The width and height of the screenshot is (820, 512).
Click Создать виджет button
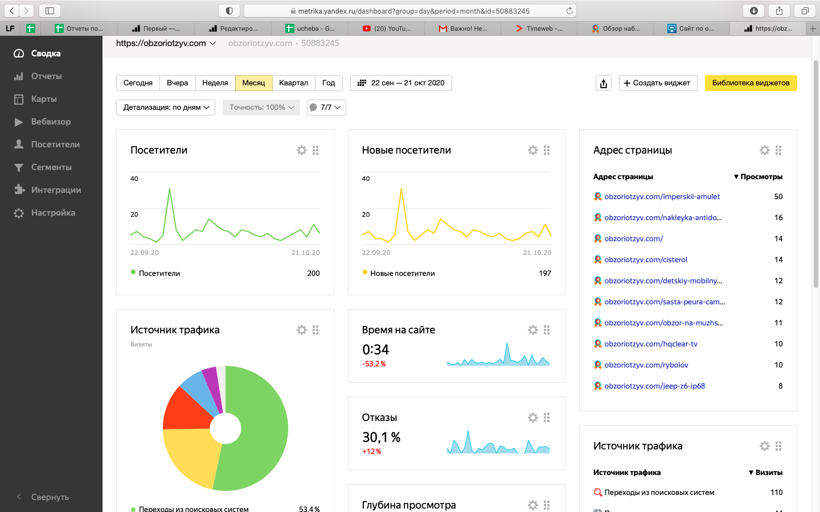click(658, 83)
